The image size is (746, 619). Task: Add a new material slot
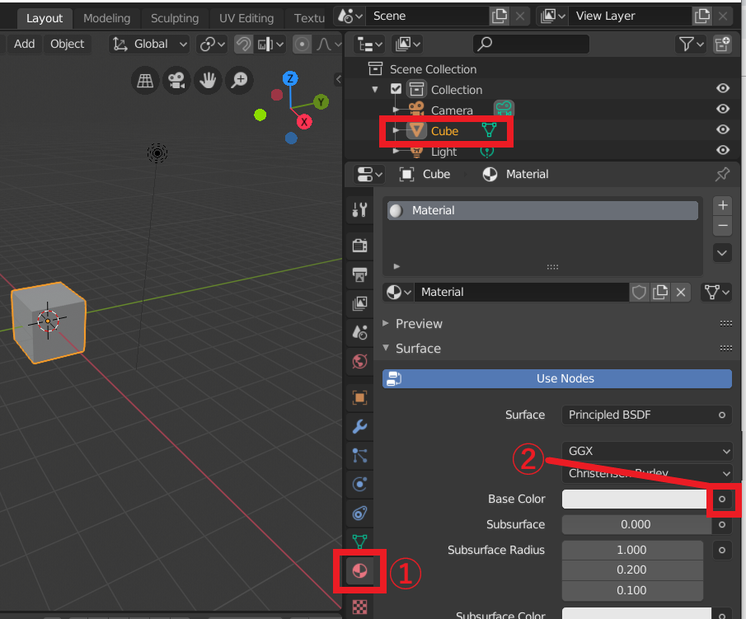coord(722,205)
